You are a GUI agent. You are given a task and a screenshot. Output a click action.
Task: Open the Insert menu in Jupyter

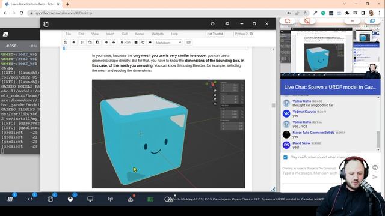[x=110, y=34]
